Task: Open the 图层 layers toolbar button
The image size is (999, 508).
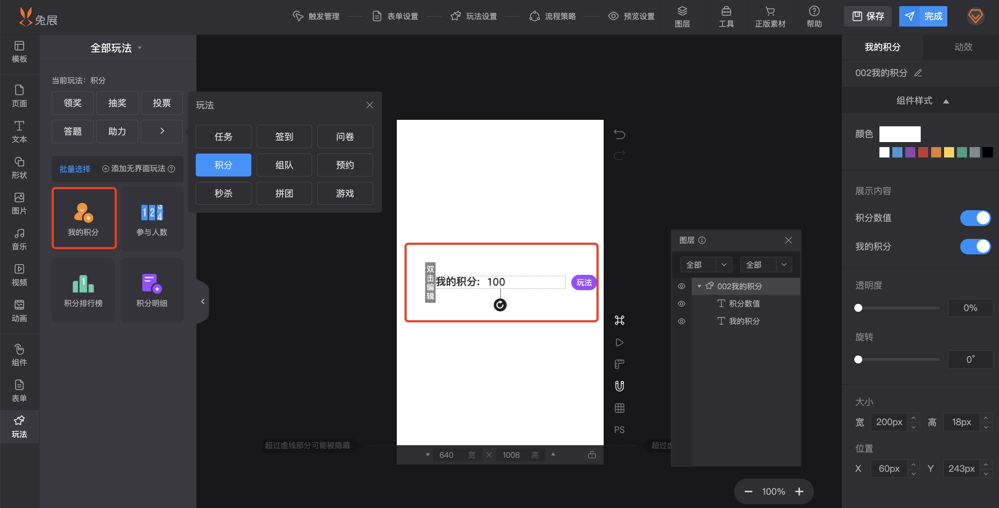Action: [x=682, y=17]
